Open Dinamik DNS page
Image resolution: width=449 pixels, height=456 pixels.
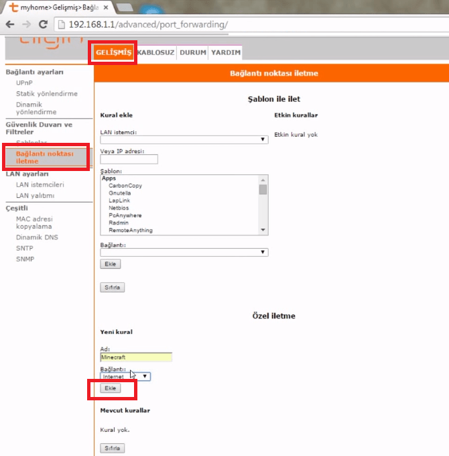pos(37,237)
